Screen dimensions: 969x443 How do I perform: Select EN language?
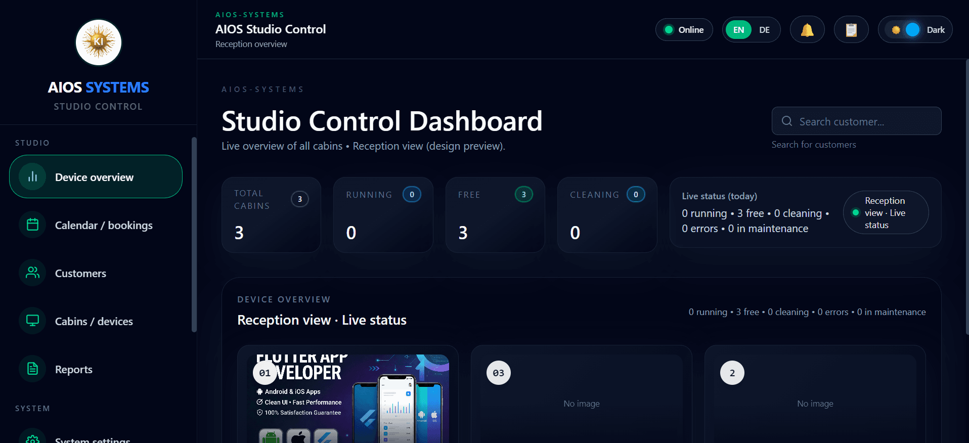pos(738,30)
